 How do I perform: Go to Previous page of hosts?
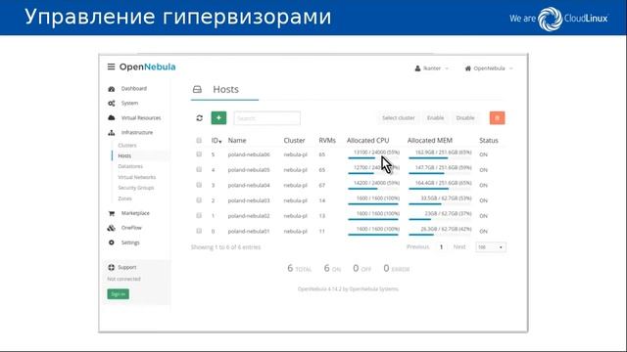(x=418, y=247)
